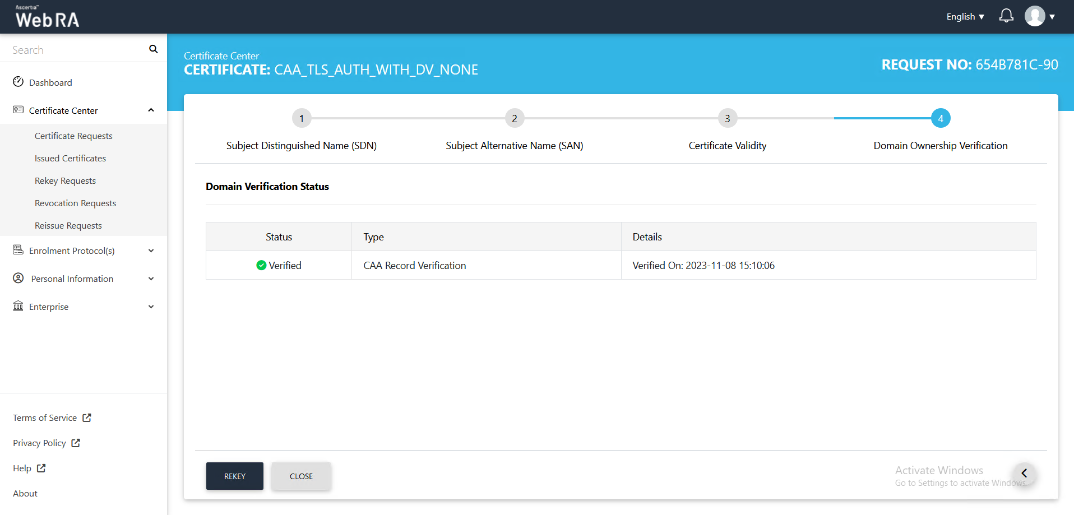Go to Rekey Requests page

tap(65, 180)
